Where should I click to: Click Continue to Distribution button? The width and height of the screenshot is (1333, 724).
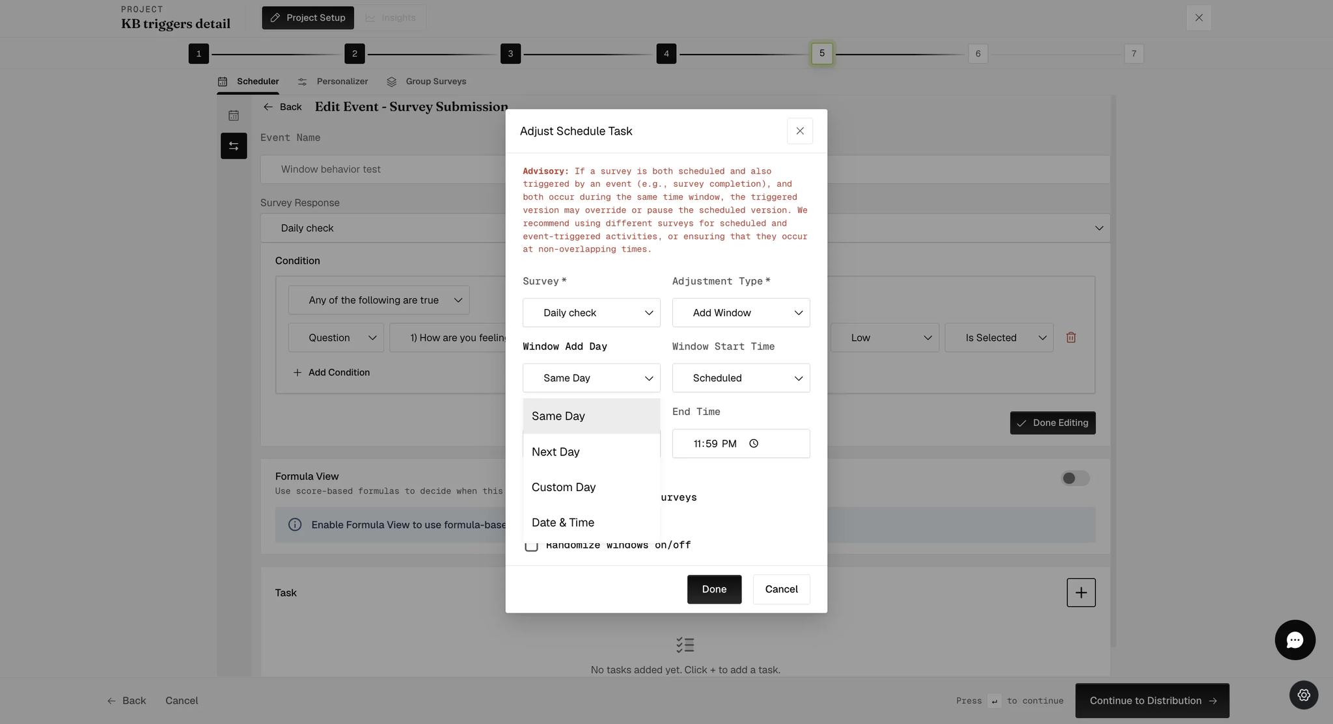pos(1152,701)
